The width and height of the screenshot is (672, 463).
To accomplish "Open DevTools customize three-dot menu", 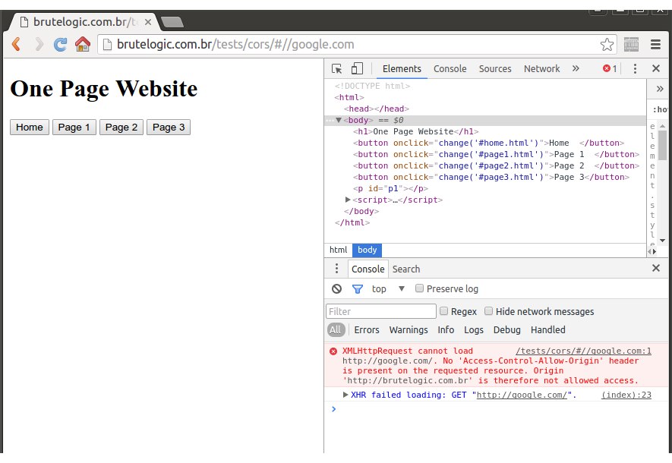I will pyautogui.click(x=635, y=68).
